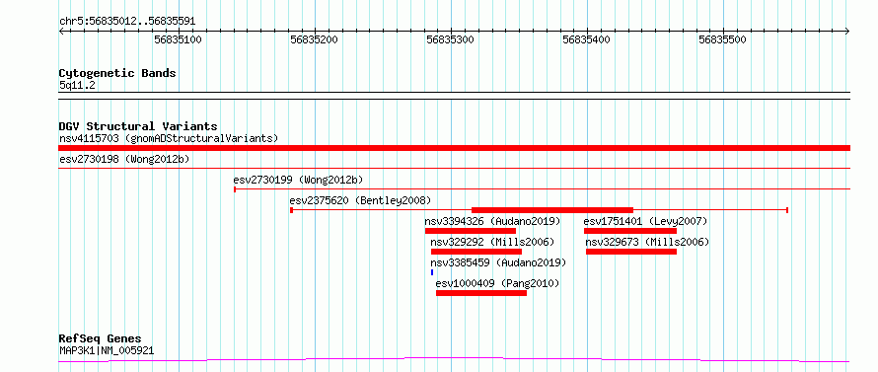Click red bar of esv1000409 (Pang2010)

[x=481, y=293]
